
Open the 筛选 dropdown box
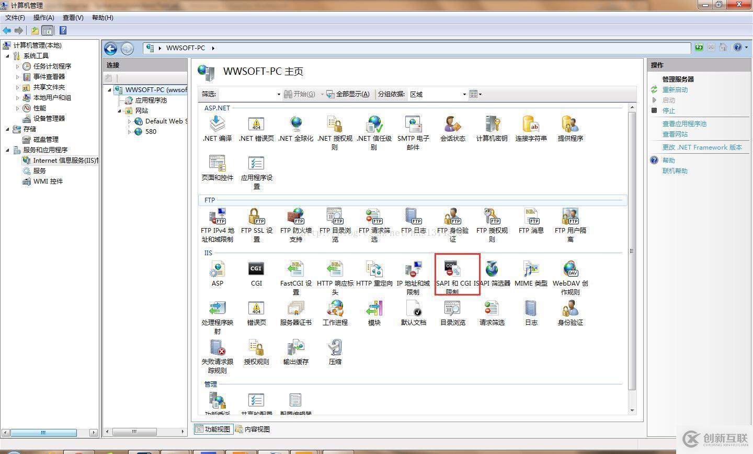(x=250, y=94)
